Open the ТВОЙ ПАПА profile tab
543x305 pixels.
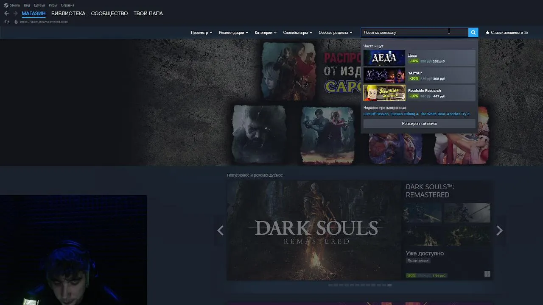tap(148, 13)
